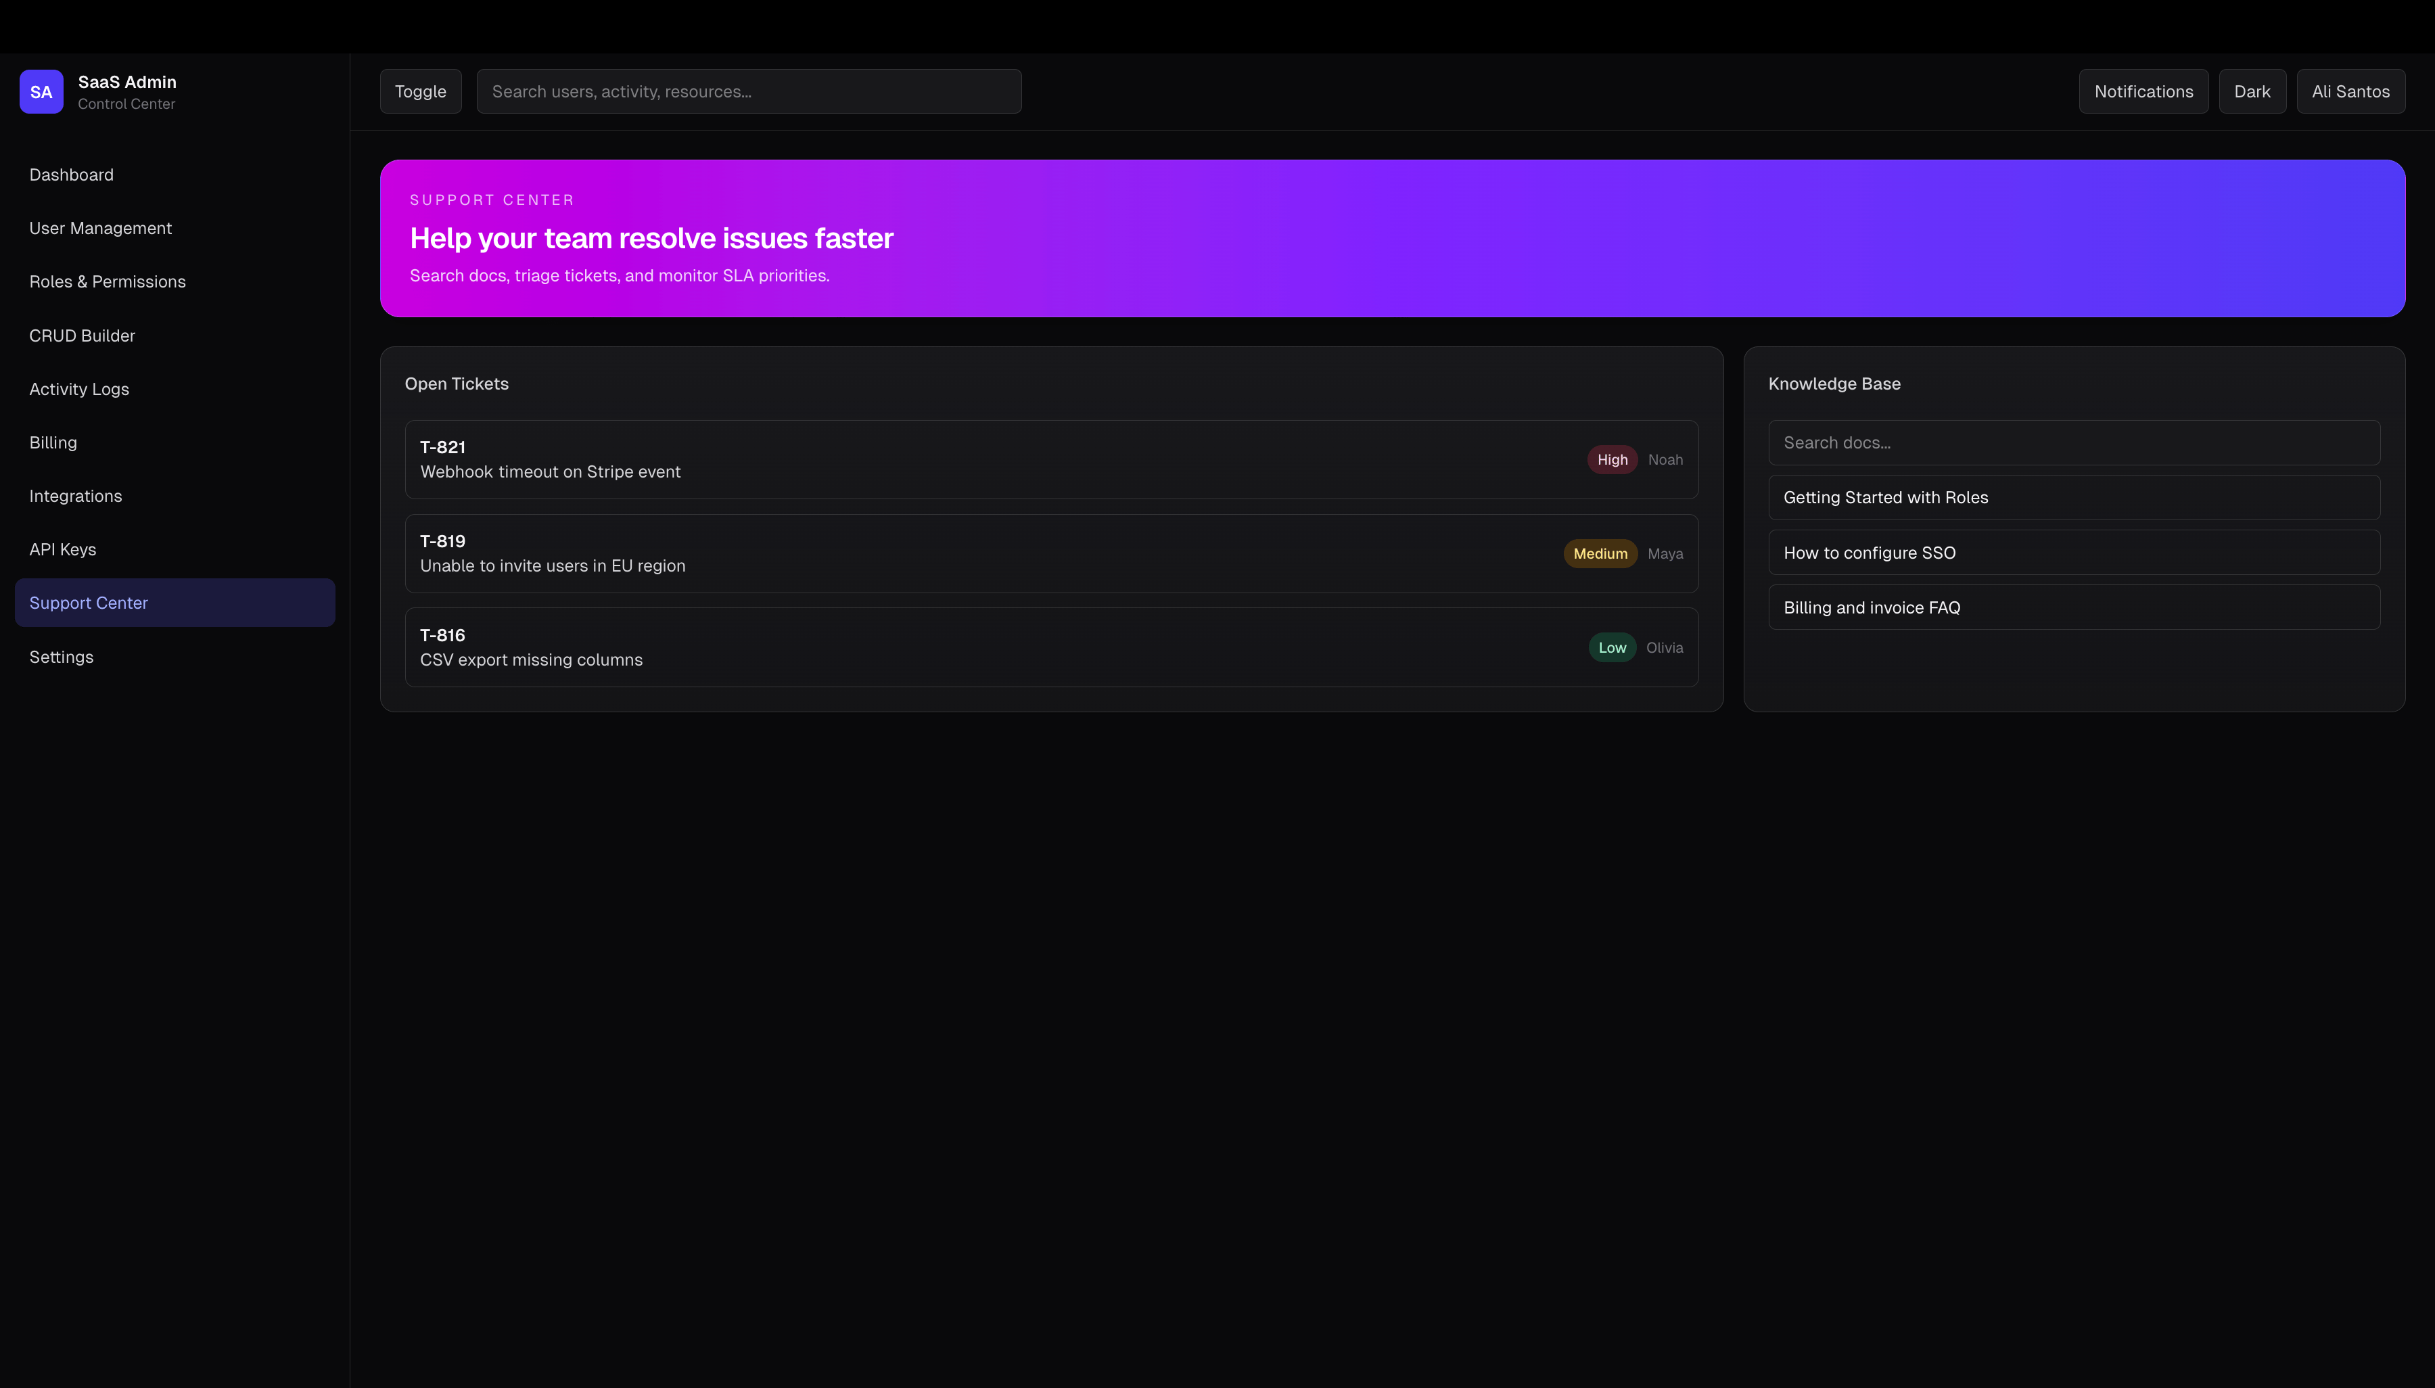Image resolution: width=2435 pixels, height=1388 pixels.
Task: Click the Knowledge Base heading
Action: click(1834, 384)
